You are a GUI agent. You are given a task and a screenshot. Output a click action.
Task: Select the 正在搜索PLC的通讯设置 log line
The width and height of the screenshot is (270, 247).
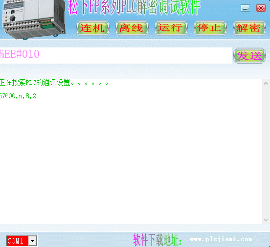click(54, 83)
